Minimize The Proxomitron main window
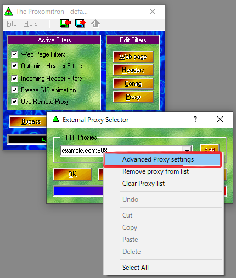Image resolution: width=236 pixels, height=278 pixels. (x=103, y=12)
